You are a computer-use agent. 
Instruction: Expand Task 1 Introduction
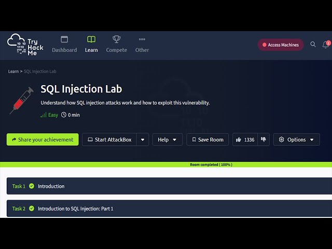click(170, 186)
